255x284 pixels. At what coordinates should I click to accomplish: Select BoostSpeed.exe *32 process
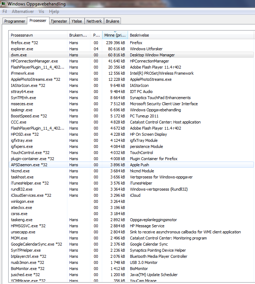(131, 116)
